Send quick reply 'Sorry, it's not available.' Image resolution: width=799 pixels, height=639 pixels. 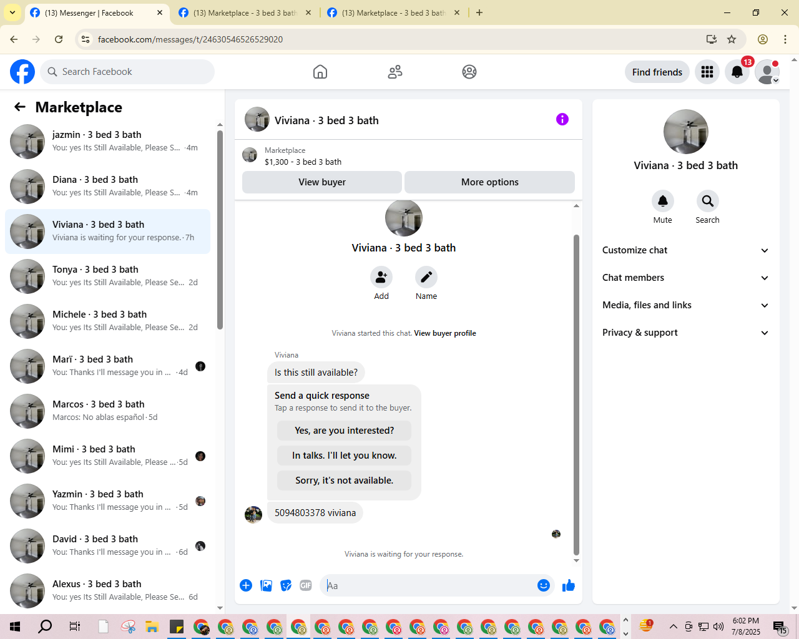point(345,480)
